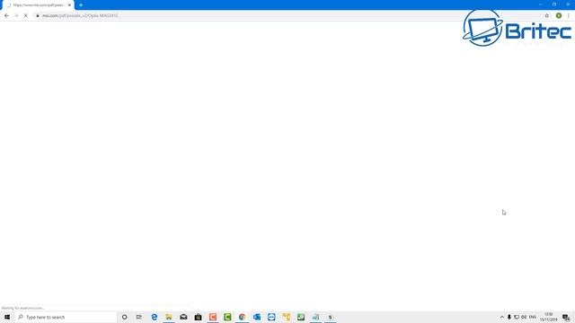
Task: Show hidden system tray icons
Action: click(x=502, y=317)
